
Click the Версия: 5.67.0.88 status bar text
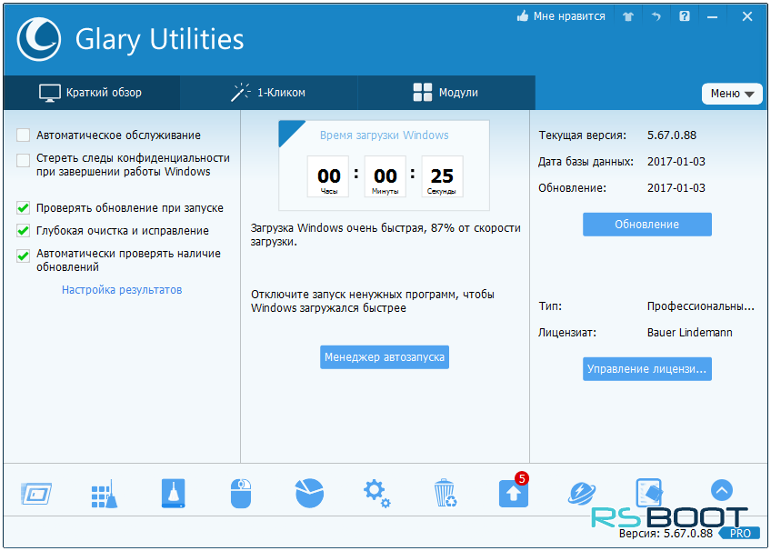pyautogui.click(x=666, y=534)
